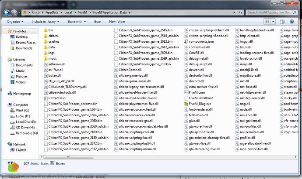The image size is (302, 179).
Task: Click the Burn toolbar button
Action: 98,21
